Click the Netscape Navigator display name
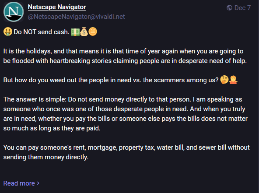 click(x=57, y=7)
